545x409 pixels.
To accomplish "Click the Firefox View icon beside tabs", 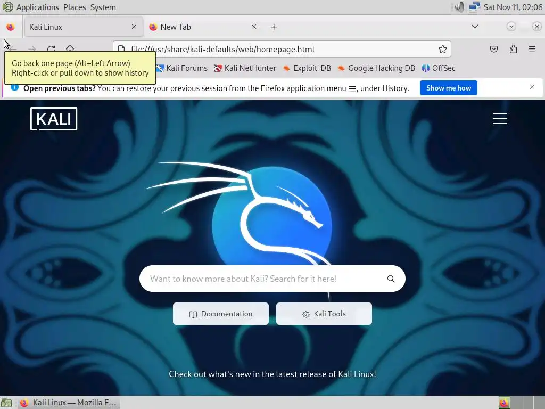I will [x=11, y=27].
